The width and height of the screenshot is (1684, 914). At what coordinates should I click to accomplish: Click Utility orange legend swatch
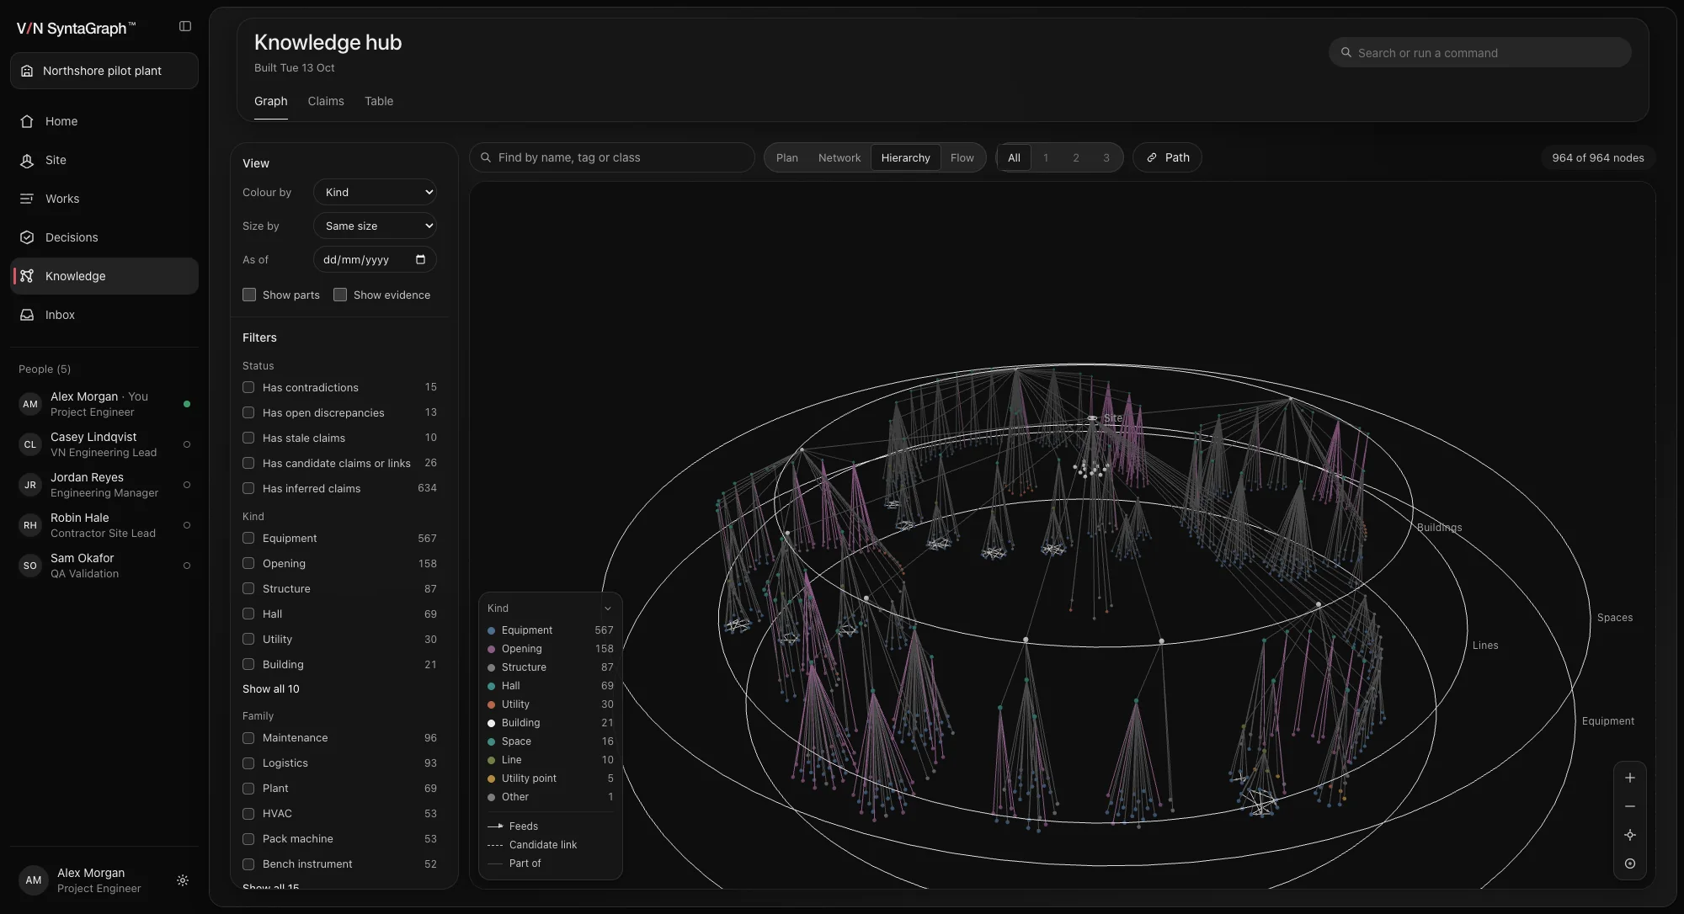492,704
